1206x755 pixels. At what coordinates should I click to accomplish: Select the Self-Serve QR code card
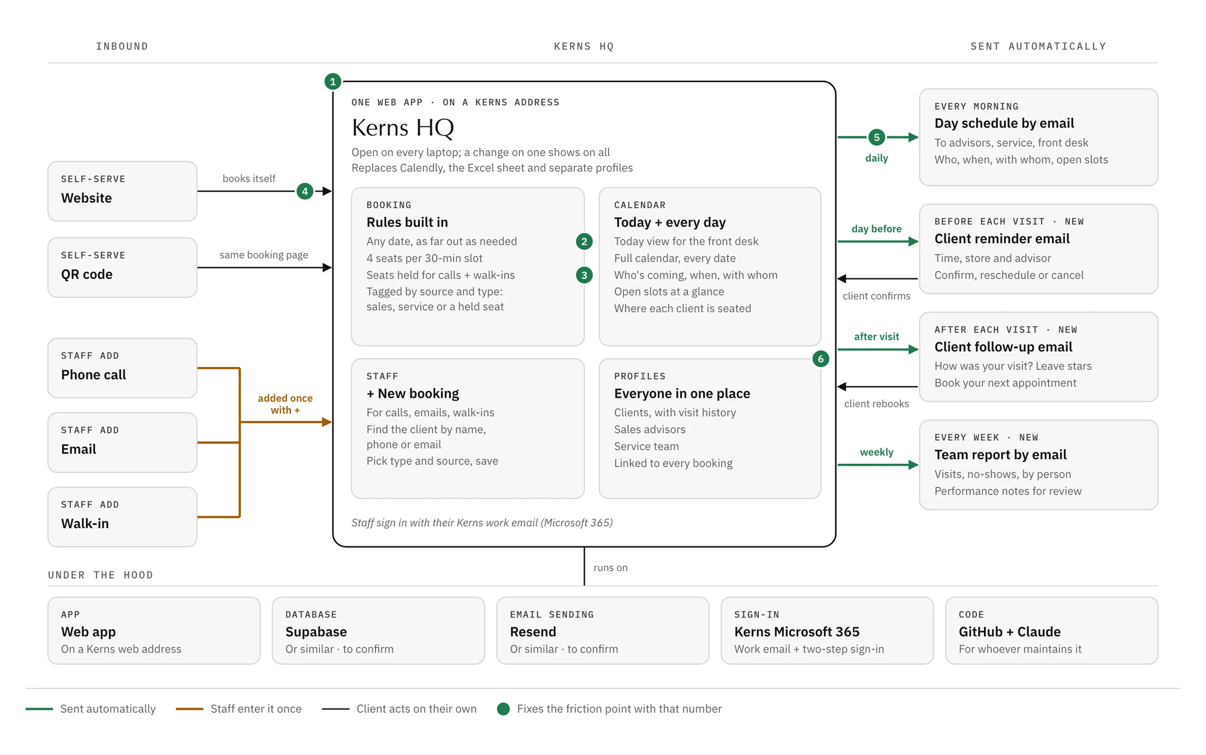click(x=122, y=267)
